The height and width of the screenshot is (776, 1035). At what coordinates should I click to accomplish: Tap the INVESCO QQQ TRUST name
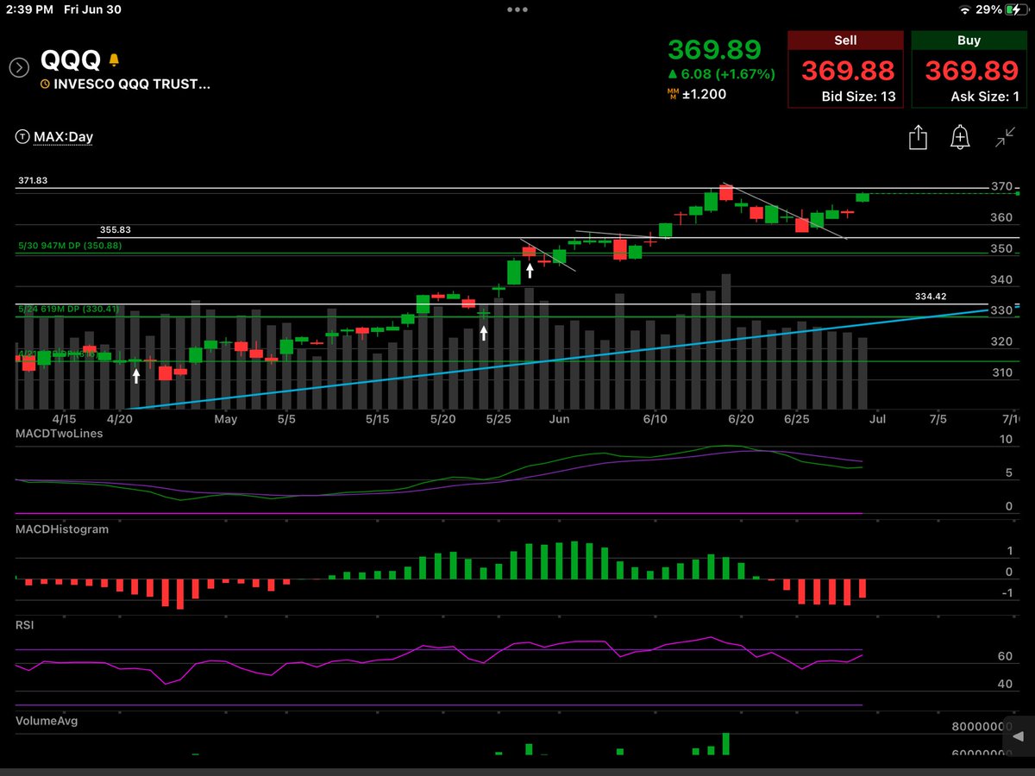click(x=132, y=84)
